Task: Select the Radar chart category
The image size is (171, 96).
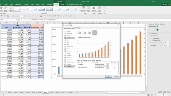Action: pos(69,53)
